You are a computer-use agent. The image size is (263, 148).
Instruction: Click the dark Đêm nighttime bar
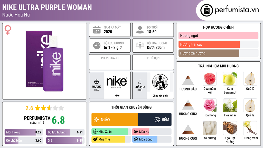[155, 119]
